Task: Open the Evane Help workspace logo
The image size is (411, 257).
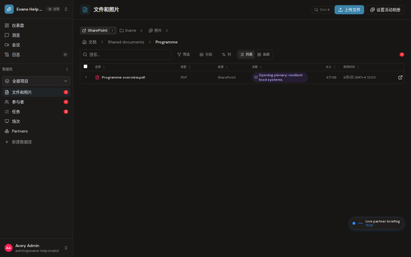Action: (9, 9)
